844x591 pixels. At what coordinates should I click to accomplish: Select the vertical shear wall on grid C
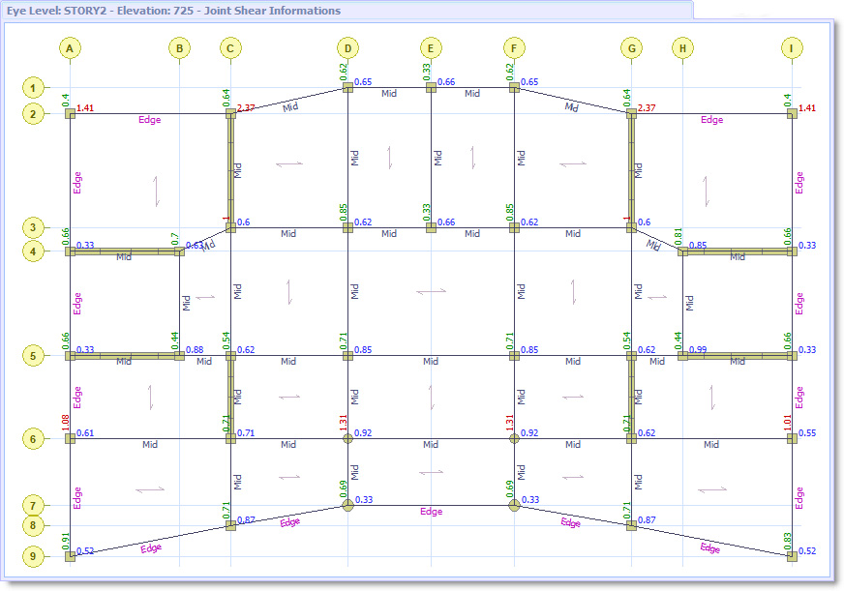click(x=230, y=169)
